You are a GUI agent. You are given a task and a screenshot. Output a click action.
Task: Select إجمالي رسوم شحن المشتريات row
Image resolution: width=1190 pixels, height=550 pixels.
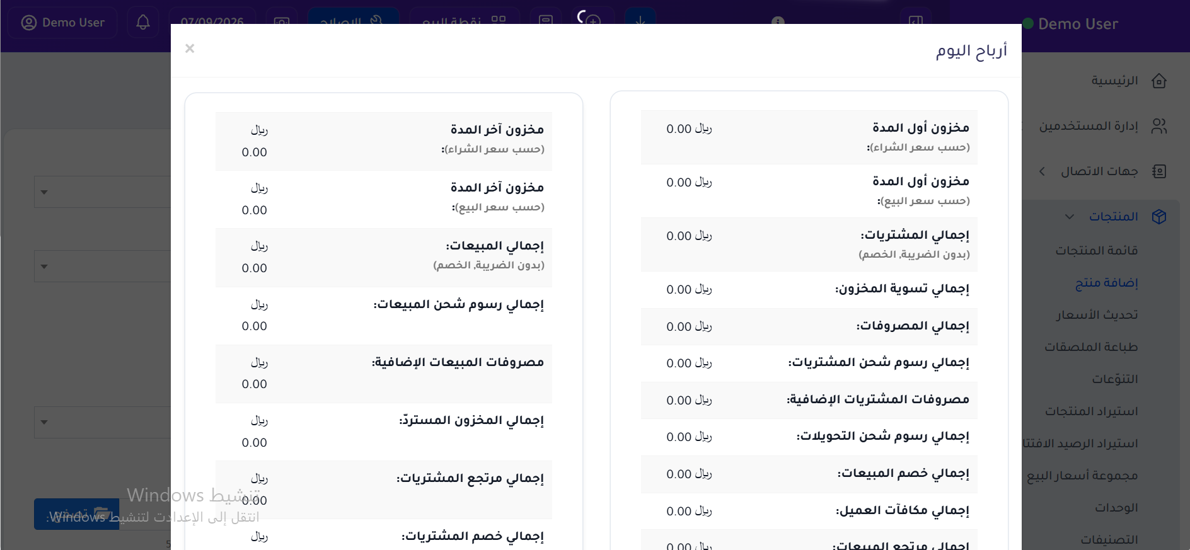pos(809,364)
